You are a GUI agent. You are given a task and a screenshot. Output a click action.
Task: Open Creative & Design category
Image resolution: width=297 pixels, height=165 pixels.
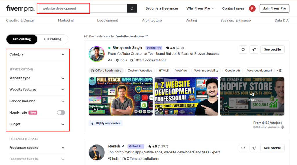pos(20,21)
